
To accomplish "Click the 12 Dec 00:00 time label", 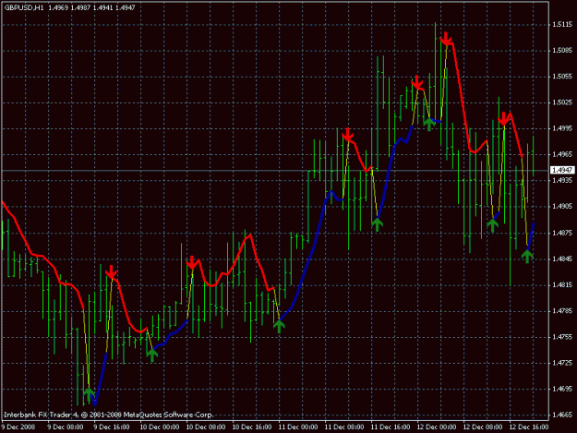I will (x=437, y=427).
